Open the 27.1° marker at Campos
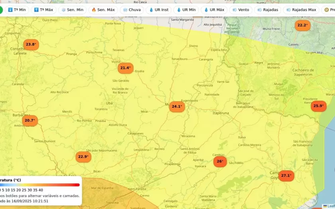 click(x=286, y=176)
